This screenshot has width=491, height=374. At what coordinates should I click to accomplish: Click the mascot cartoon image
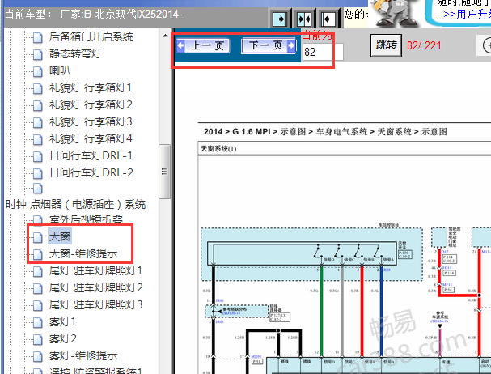coord(395,12)
